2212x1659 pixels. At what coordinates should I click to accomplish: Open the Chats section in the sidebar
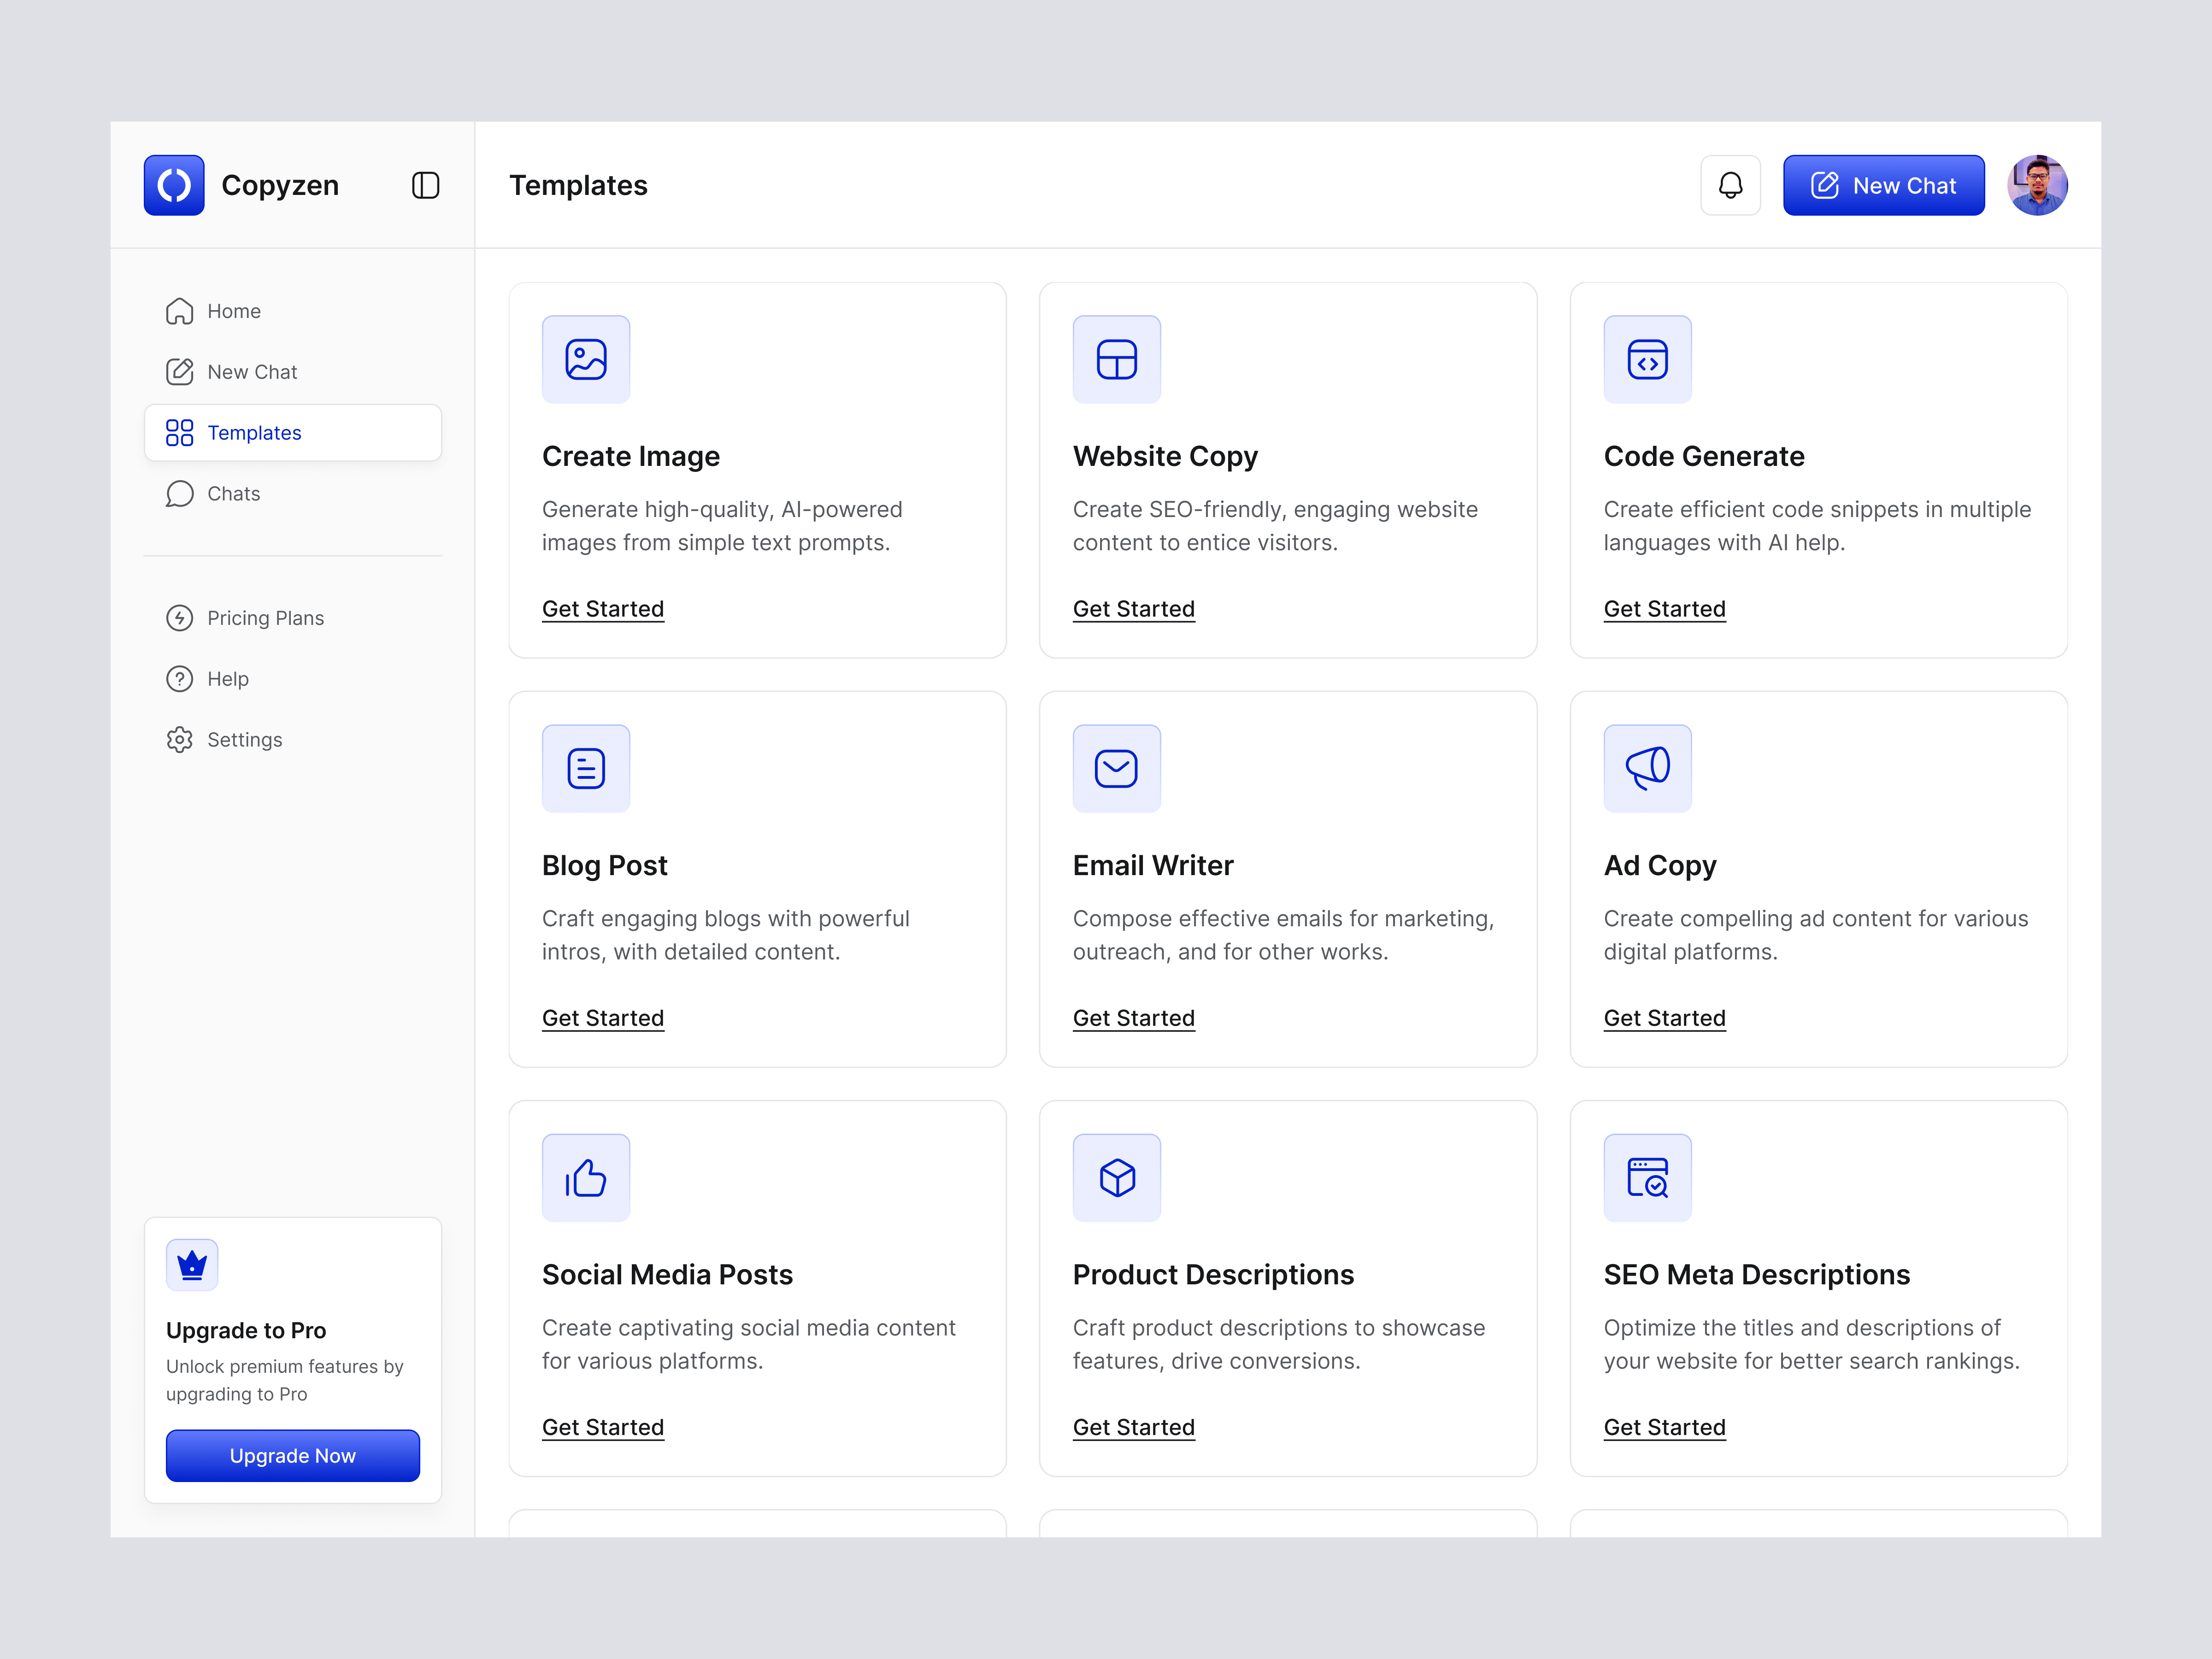coord(233,493)
